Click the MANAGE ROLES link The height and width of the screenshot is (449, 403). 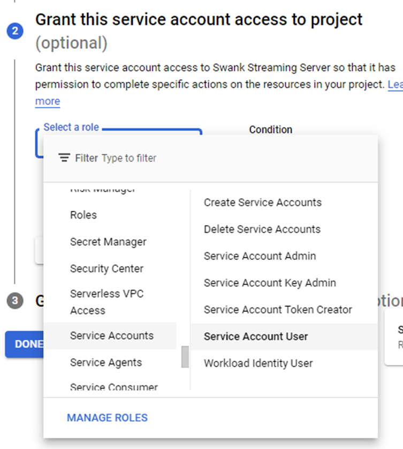[107, 418]
